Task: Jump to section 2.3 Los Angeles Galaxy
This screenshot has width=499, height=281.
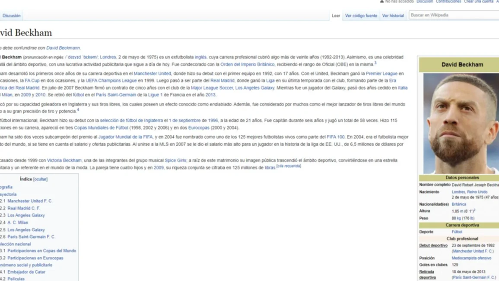Action: point(26,215)
